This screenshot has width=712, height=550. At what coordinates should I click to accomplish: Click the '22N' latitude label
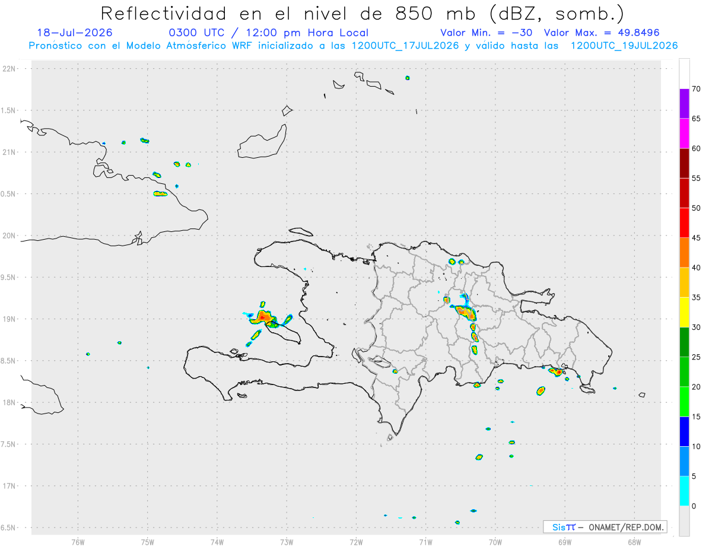(x=9, y=68)
